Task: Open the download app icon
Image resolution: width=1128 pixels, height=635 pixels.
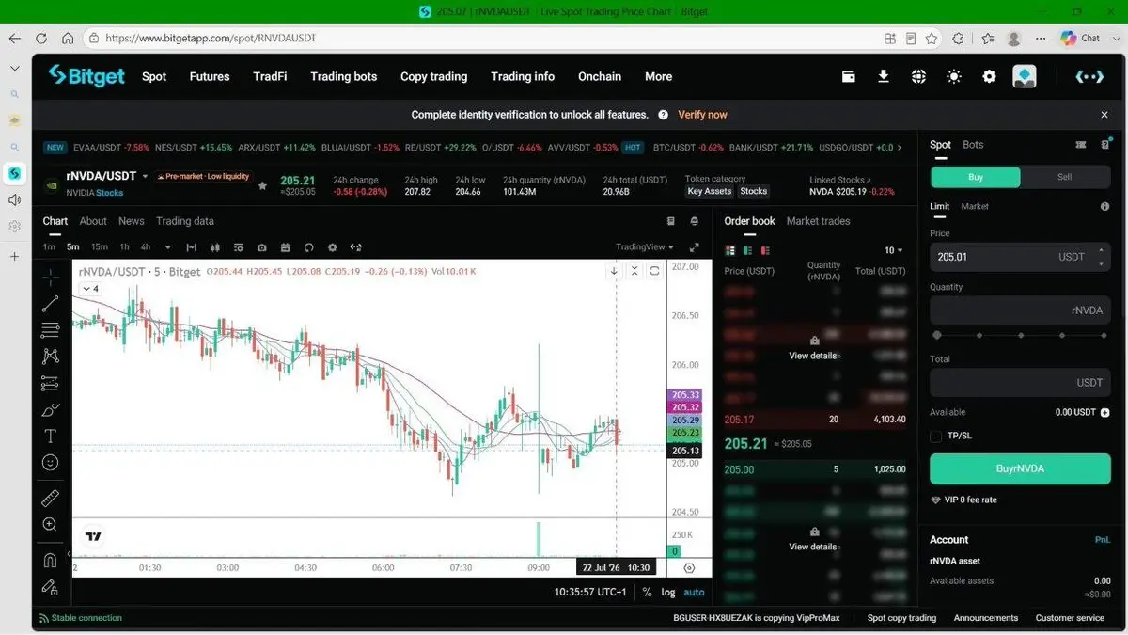Action: [884, 77]
